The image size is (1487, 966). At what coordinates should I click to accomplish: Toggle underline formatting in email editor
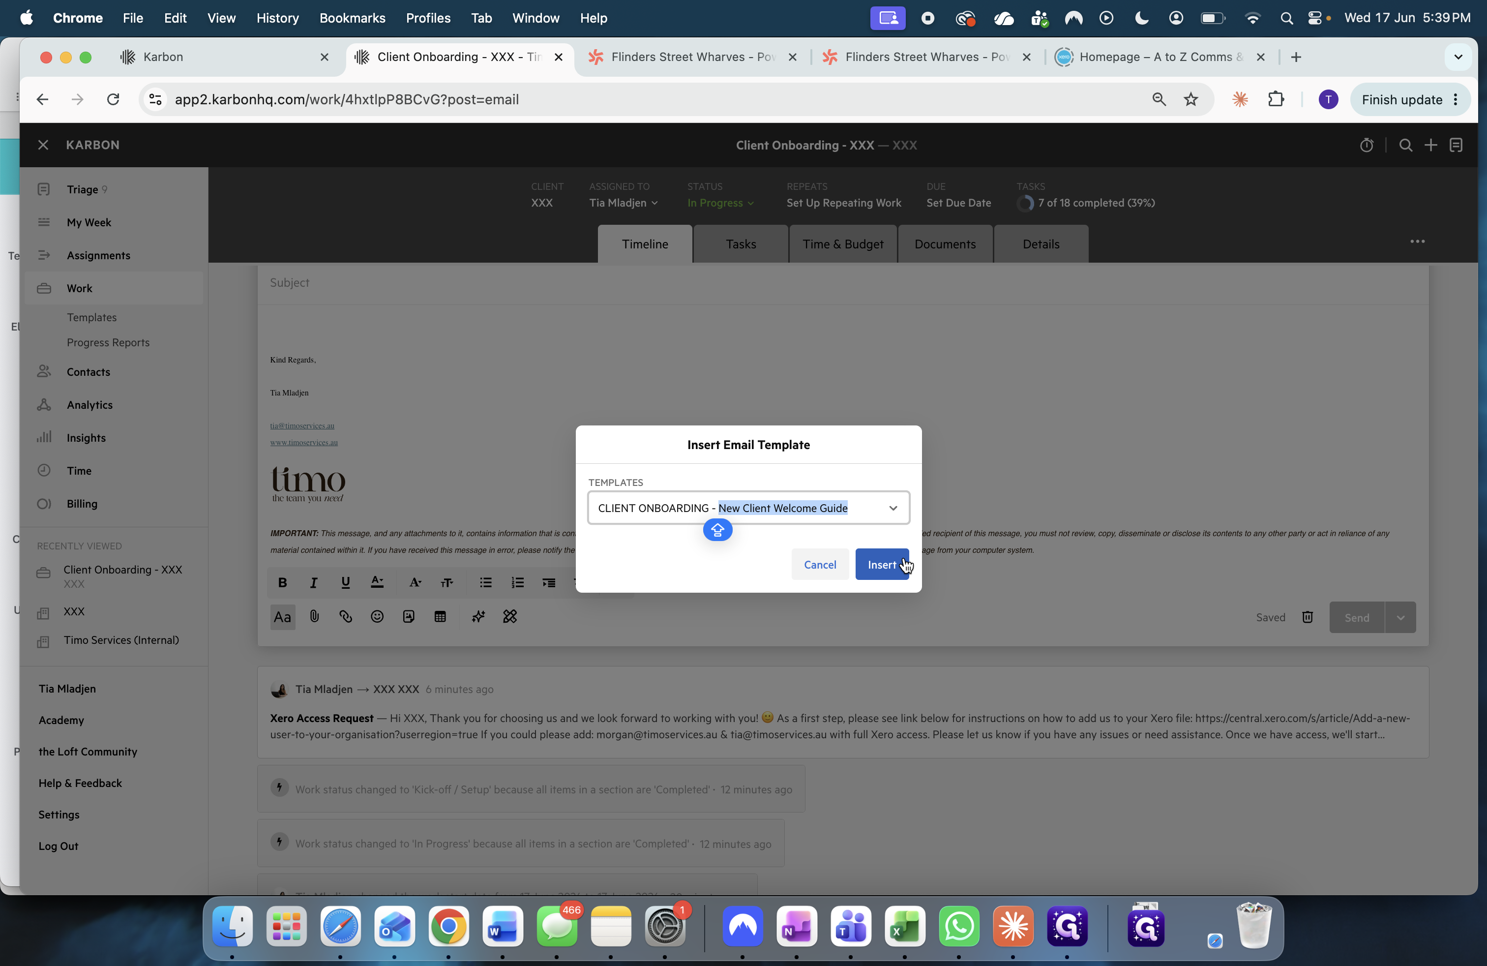pos(346,582)
